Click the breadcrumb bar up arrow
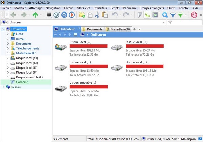The image size is (203, 142). (65, 35)
